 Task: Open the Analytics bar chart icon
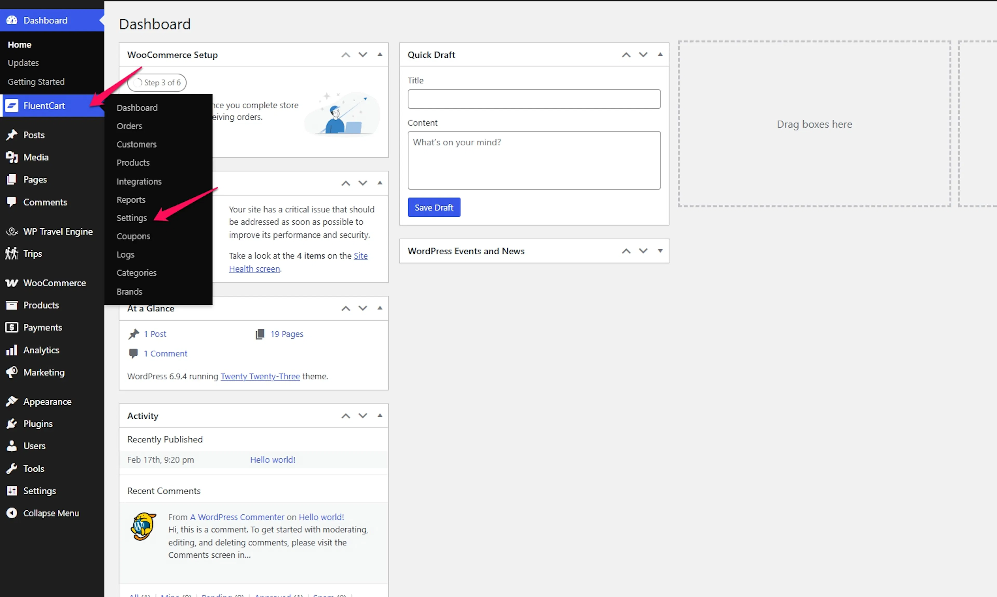[12, 350]
